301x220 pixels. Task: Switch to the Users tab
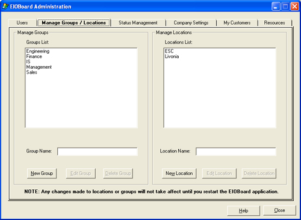click(x=22, y=23)
